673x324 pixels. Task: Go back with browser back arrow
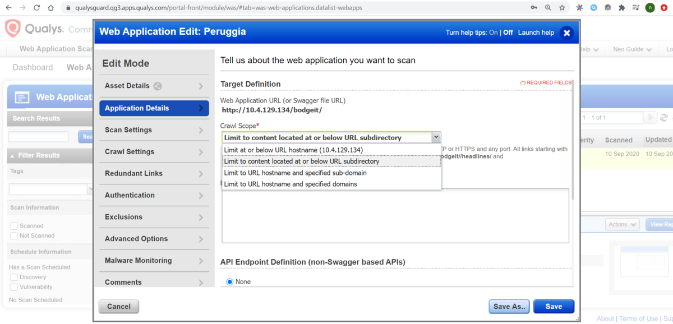[8, 8]
